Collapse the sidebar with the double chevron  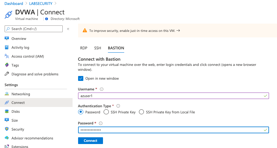click(x=68, y=29)
